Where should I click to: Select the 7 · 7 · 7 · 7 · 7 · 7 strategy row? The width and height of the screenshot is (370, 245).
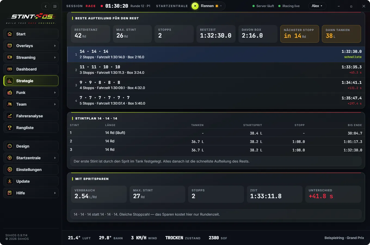pyautogui.click(x=216, y=101)
